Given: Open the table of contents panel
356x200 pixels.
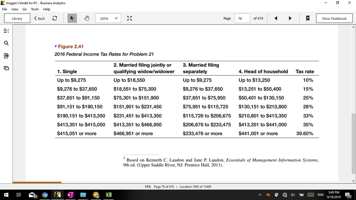Looking at the screenshot, I should (6, 31).
